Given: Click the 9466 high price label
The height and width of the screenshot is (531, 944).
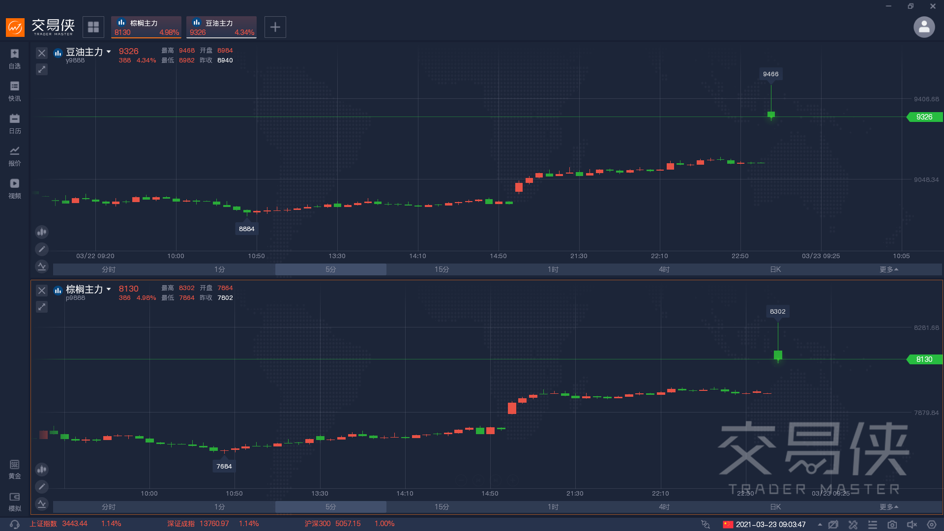Looking at the screenshot, I should (770, 74).
